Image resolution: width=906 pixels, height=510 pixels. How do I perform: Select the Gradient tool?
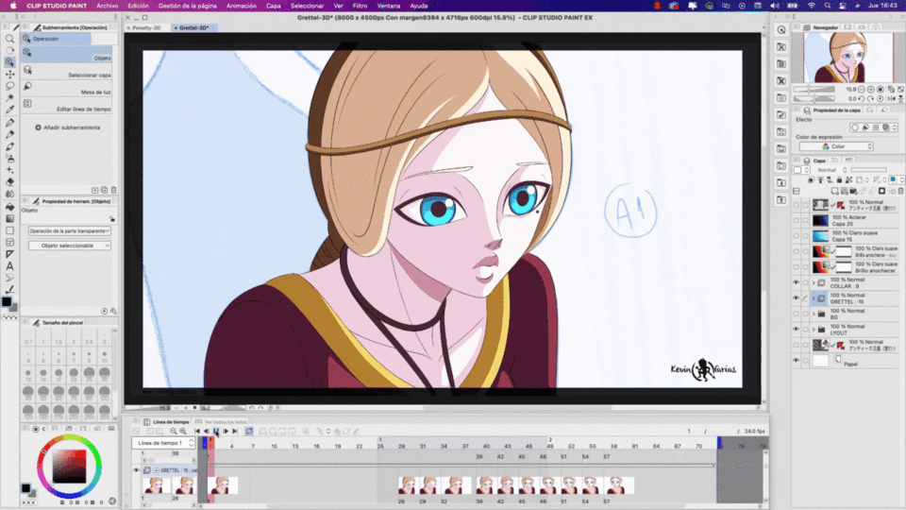pos(9,218)
